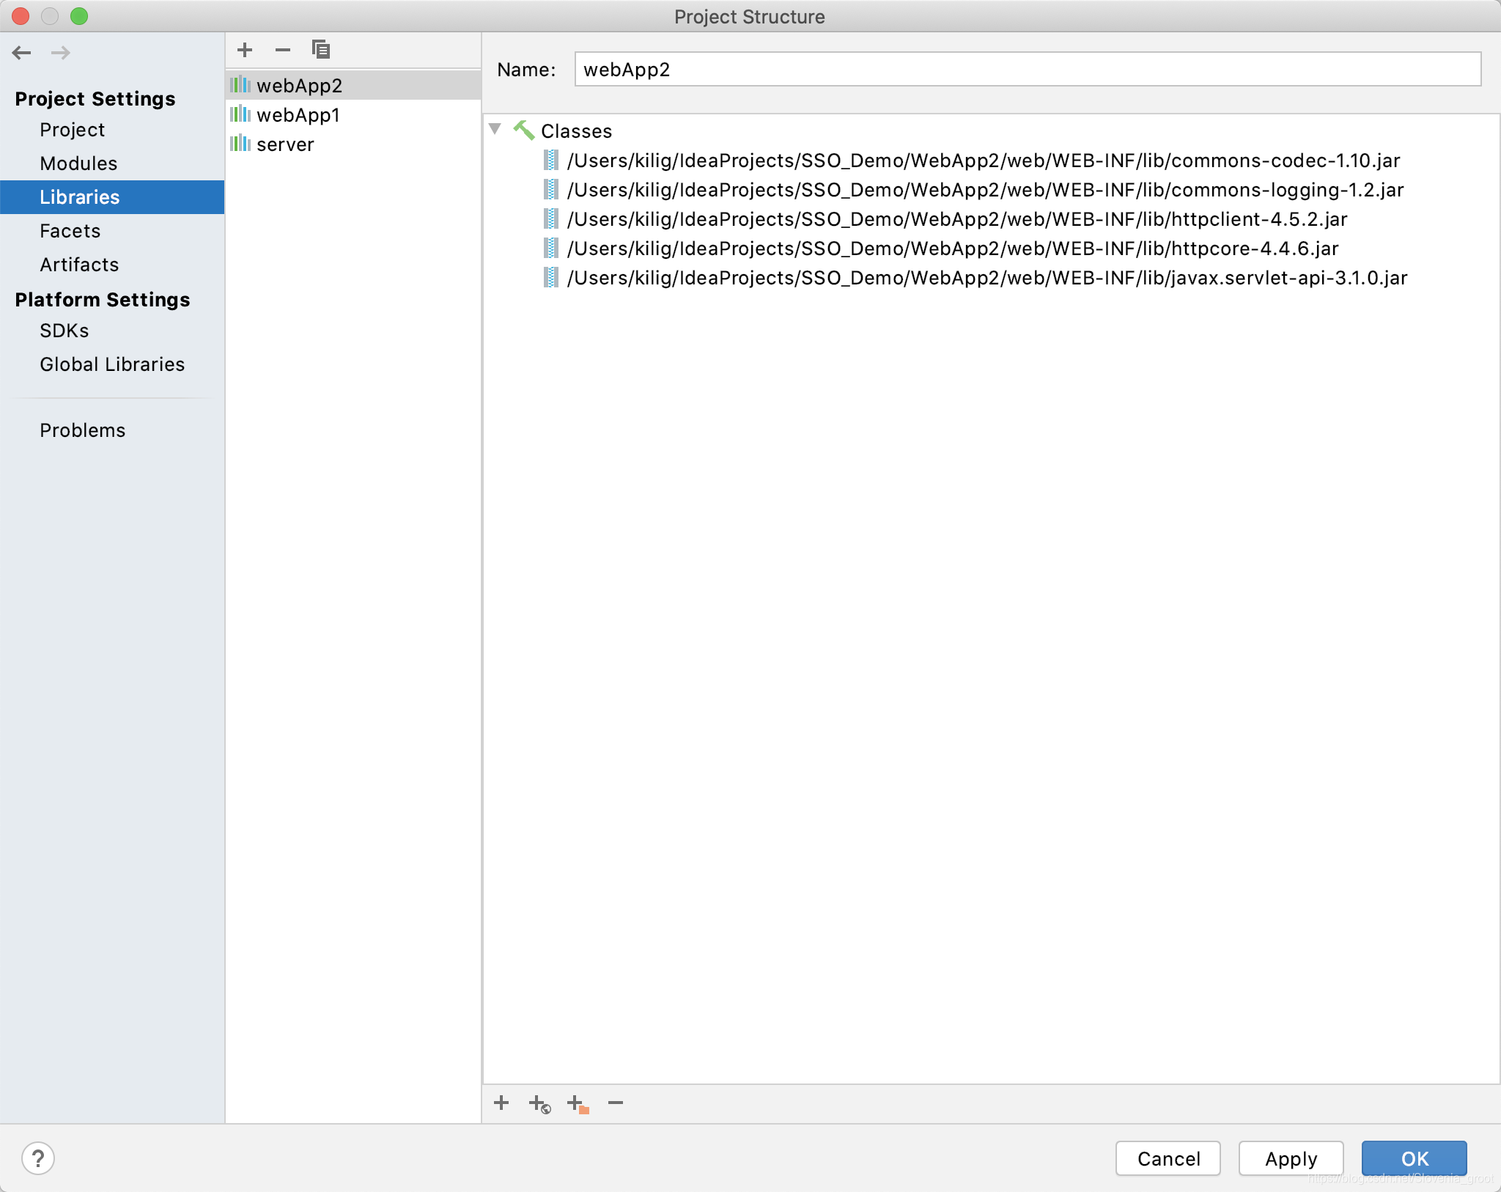This screenshot has height=1192, width=1501.
Task: Click the remove library minus icon
Action: (x=283, y=50)
